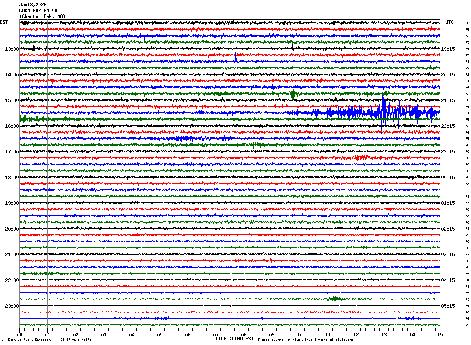Click the 22:00 CST time label
The height and width of the screenshot is (345, 471).
tap(12, 280)
